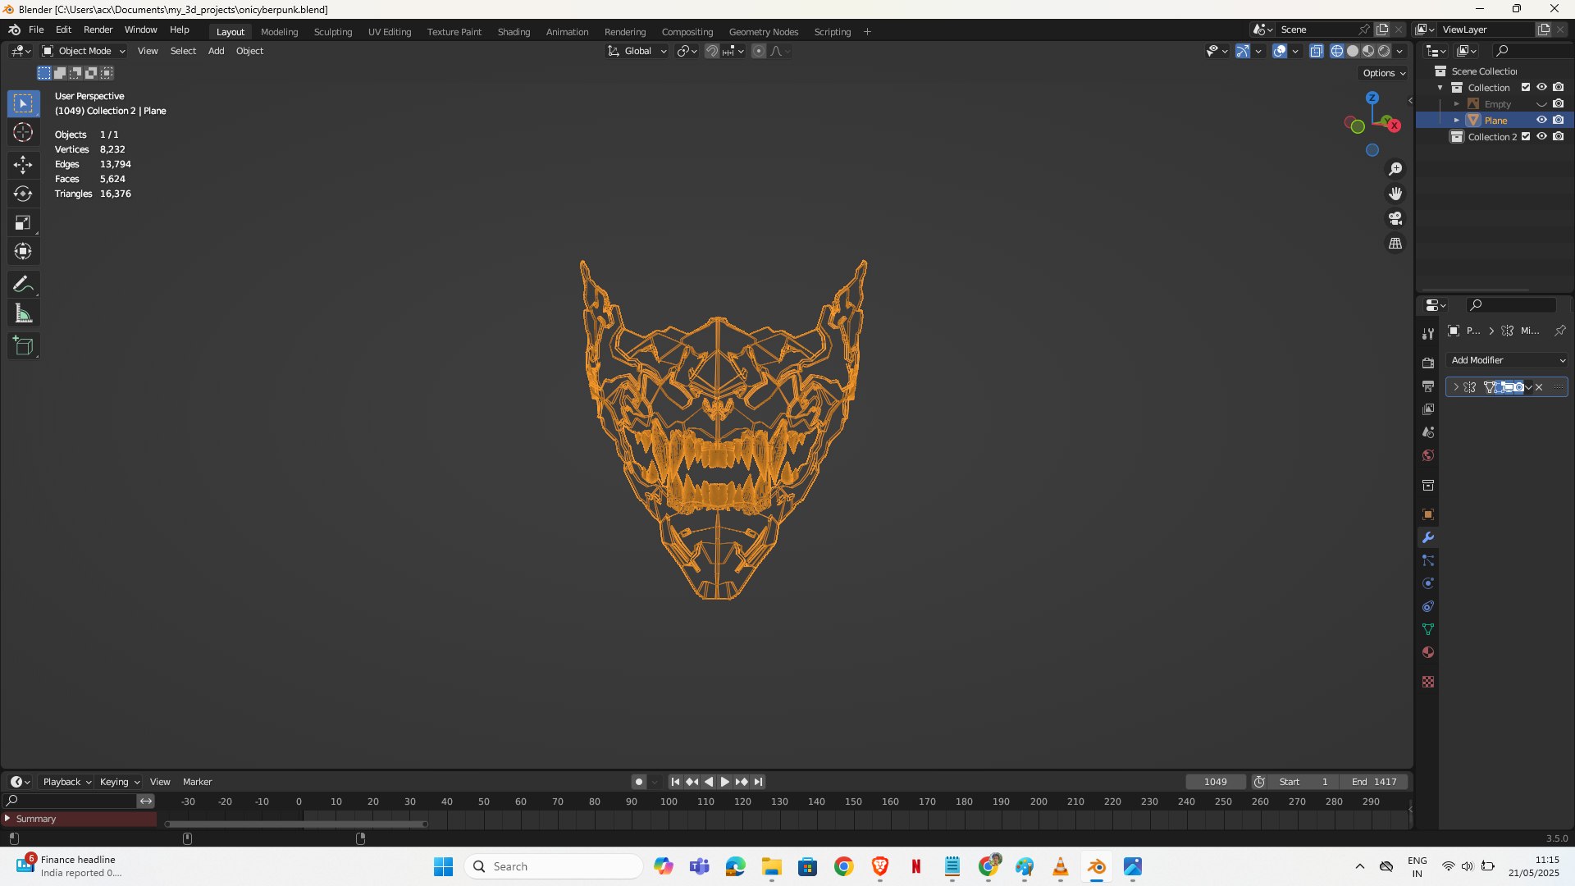Open the View Layer properties tab
This screenshot has width=1575, height=886.
(1428, 409)
